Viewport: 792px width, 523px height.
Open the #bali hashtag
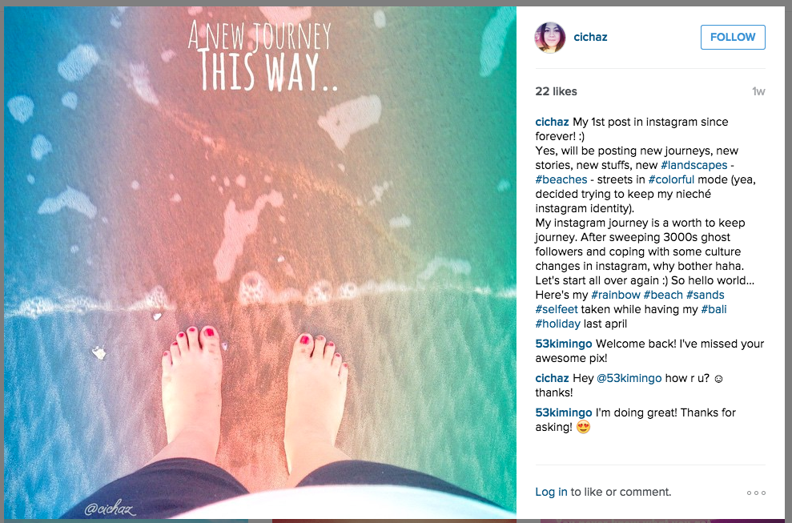[714, 309]
